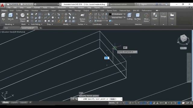Toggle MODEL space button in status bar

(x=112, y=103)
